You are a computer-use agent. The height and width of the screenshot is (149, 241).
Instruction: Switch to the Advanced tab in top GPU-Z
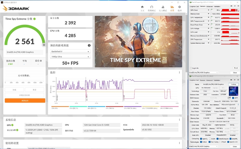(x=209, y=6)
